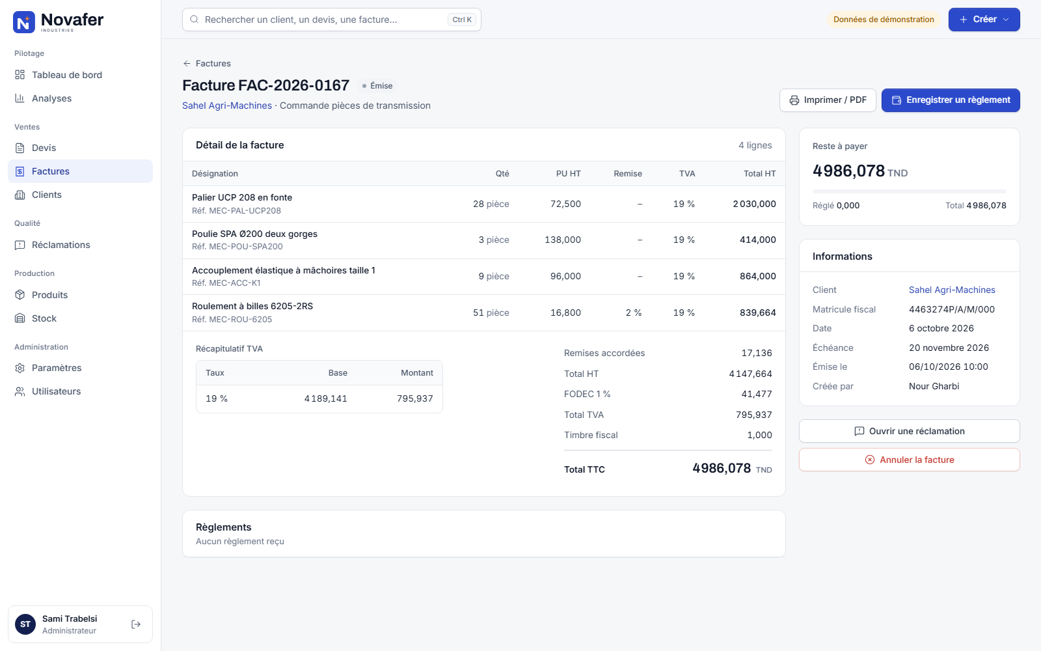1041x651 pixels.
Task: Focus the client, devis, facture search field
Action: 332,20
